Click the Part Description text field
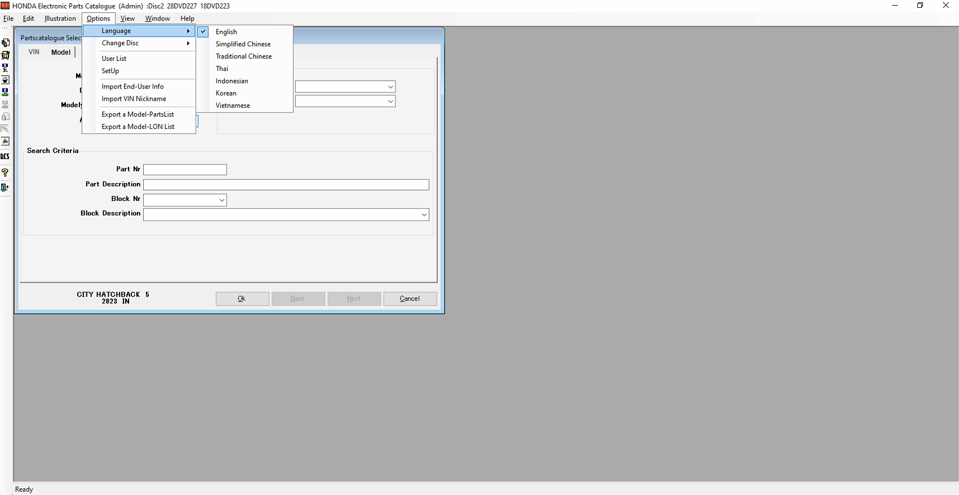Image resolution: width=959 pixels, height=495 pixels. [x=286, y=185]
